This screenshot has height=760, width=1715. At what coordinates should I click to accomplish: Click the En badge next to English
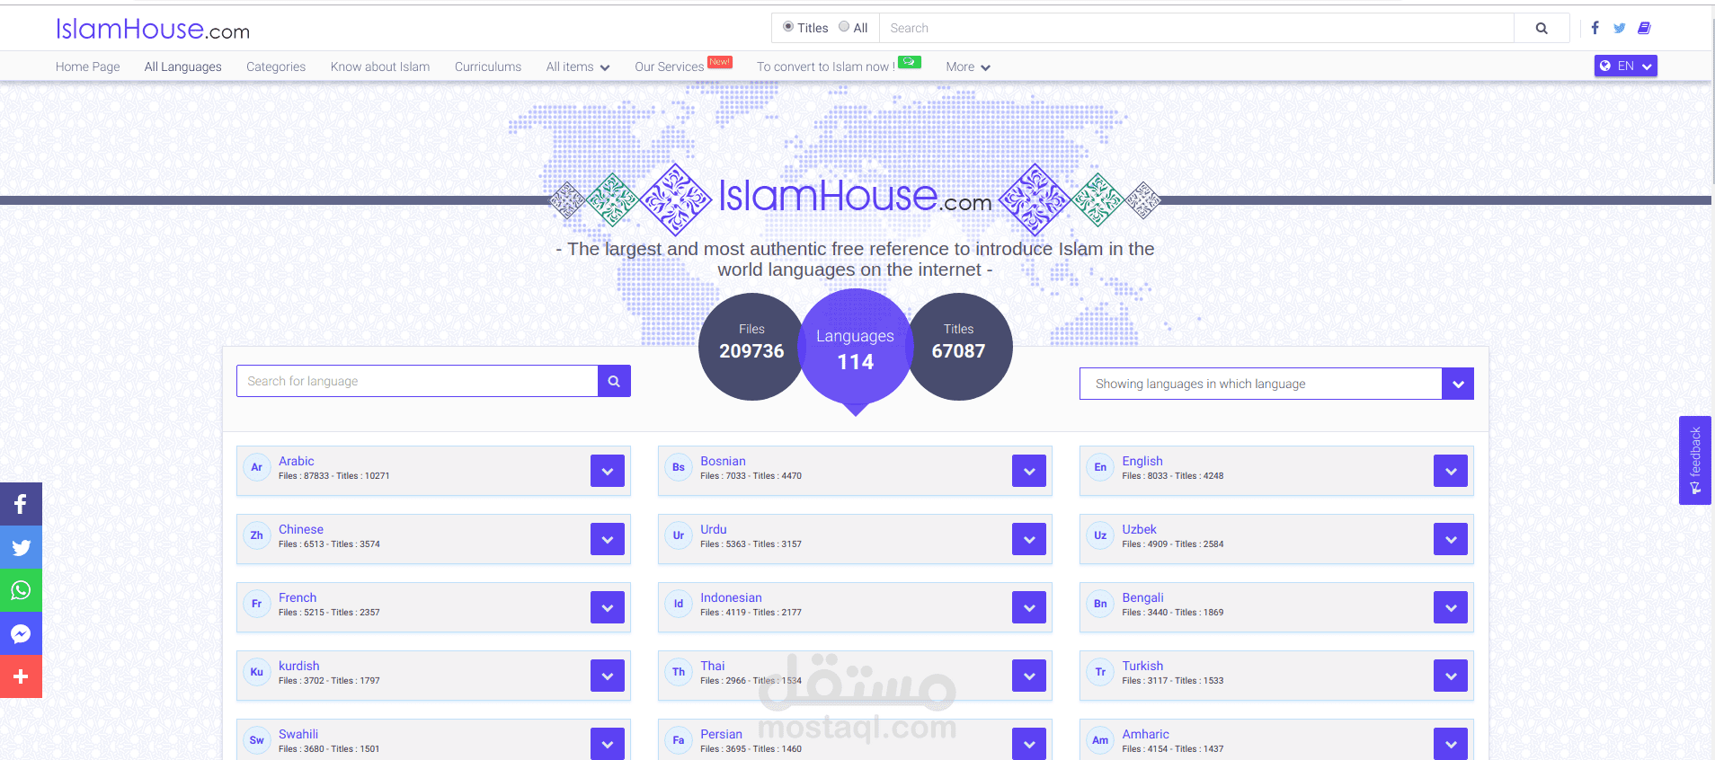[1100, 467]
